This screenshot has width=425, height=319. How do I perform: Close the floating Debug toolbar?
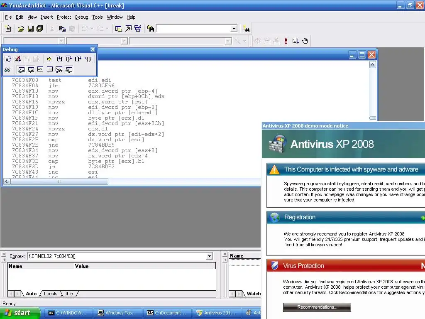click(93, 49)
